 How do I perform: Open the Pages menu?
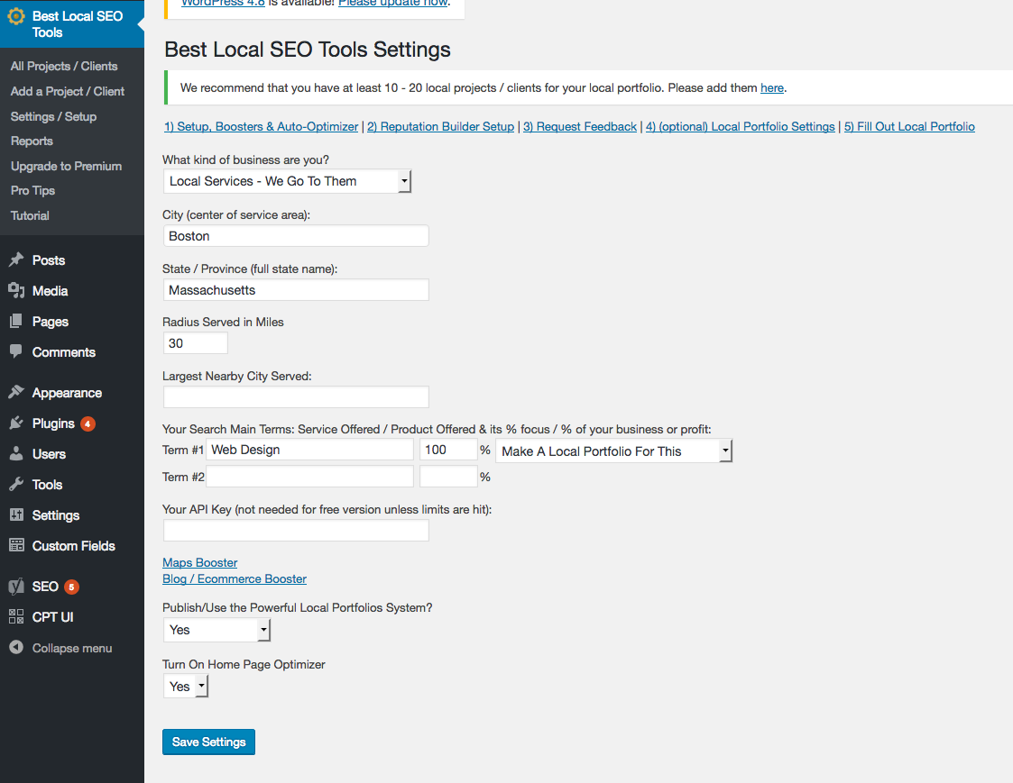click(x=51, y=322)
